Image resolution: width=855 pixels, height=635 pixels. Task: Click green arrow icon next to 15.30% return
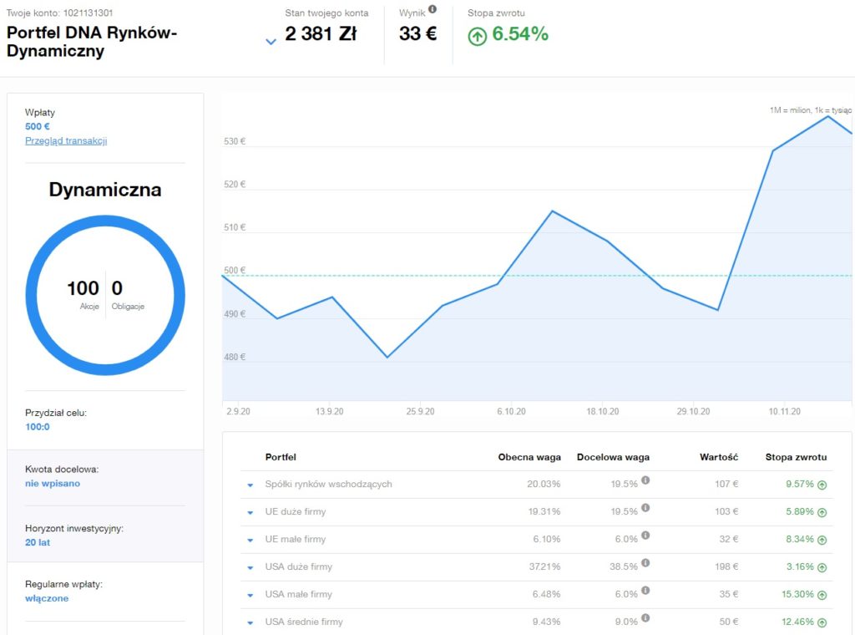[x=822, y=594]
